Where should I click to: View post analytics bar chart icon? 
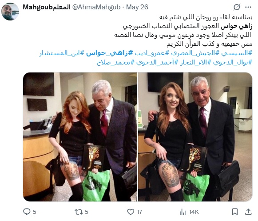click(x=183, y=212)
